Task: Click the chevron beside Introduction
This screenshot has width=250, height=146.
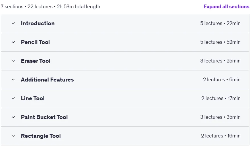Action: pyautogui.click(x=13, y=23)
